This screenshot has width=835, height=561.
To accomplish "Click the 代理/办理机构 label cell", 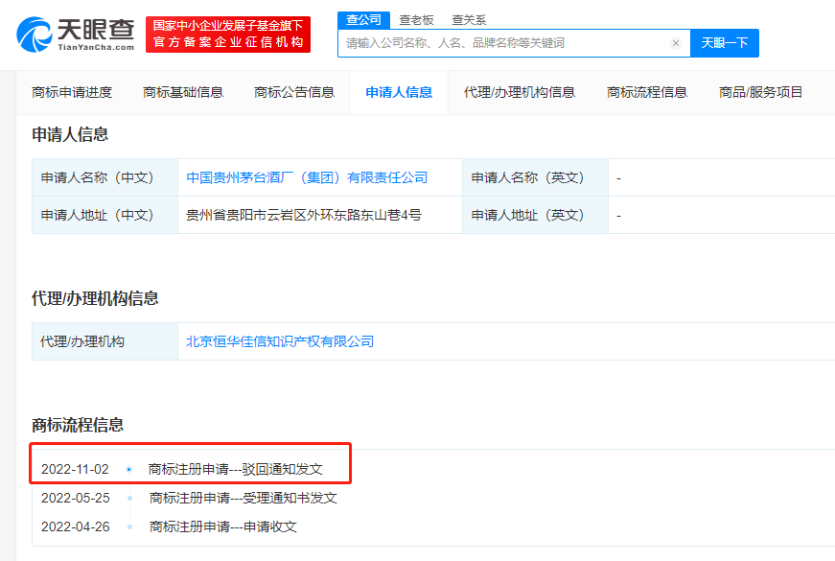I will click(x=104, y=341).
